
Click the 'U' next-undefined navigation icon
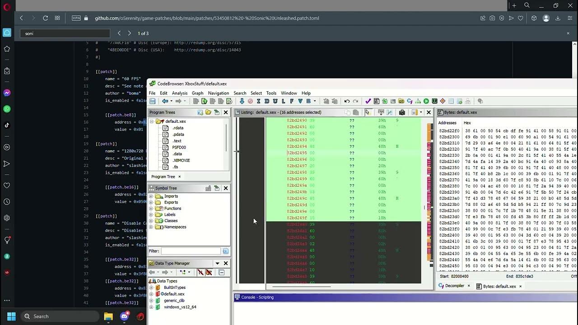[275, 102]
